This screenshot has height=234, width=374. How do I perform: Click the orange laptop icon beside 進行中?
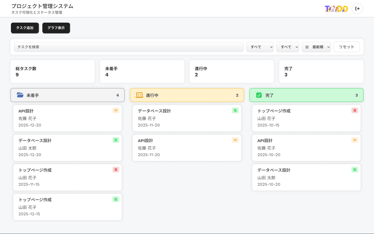[x=140, y=95]
